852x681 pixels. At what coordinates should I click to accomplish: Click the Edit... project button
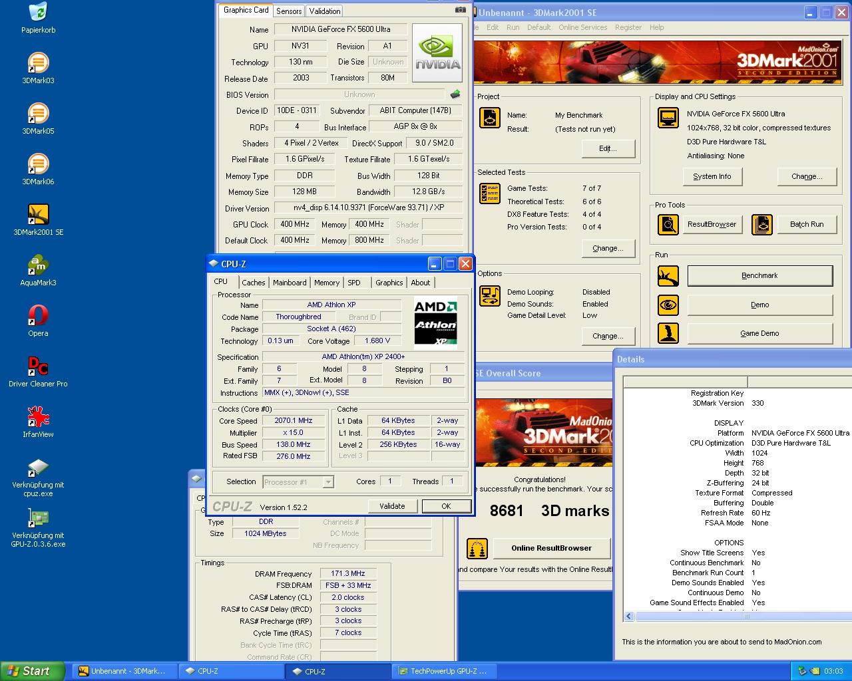pyautogui.click(x=608, y=148)
